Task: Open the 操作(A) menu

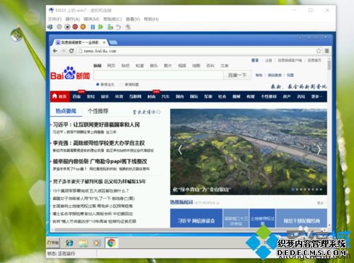Action: [72, 19]
